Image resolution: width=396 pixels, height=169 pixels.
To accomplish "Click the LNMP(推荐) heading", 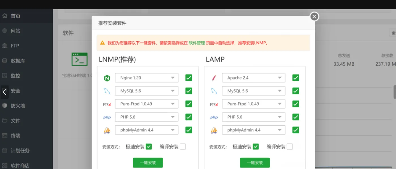I will (x=117, y=59).
